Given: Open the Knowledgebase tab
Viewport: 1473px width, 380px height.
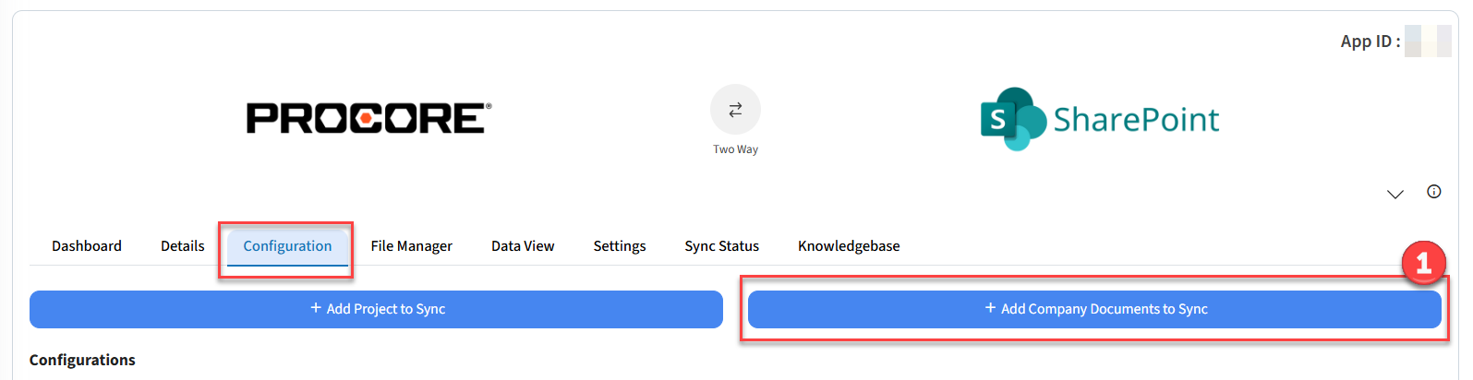Looking at the screenshot, I should click(849, 246).
